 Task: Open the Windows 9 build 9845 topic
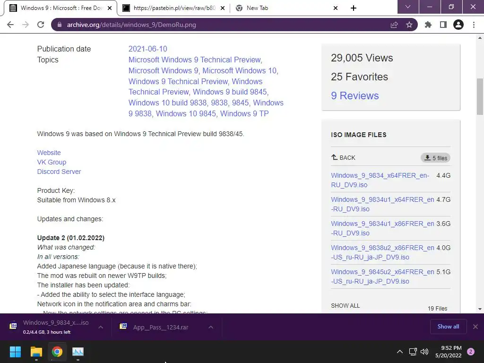point(231,92)
